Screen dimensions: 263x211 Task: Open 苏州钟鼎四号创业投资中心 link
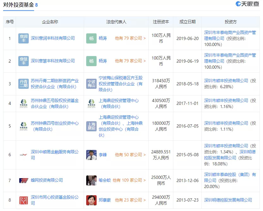[x=55, y=126]
